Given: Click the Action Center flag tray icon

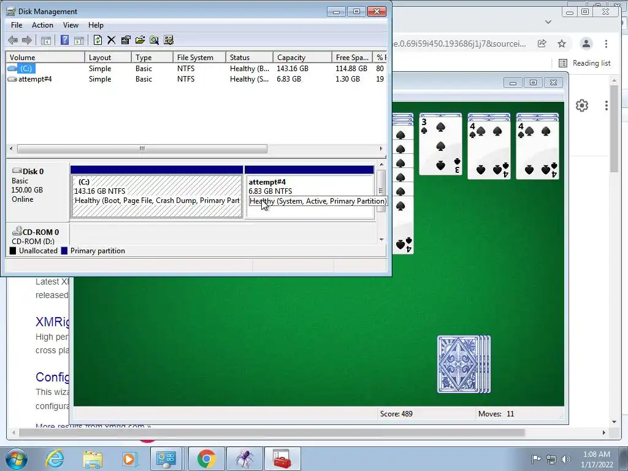Looking at the screenshot, I should pos(536,459).
